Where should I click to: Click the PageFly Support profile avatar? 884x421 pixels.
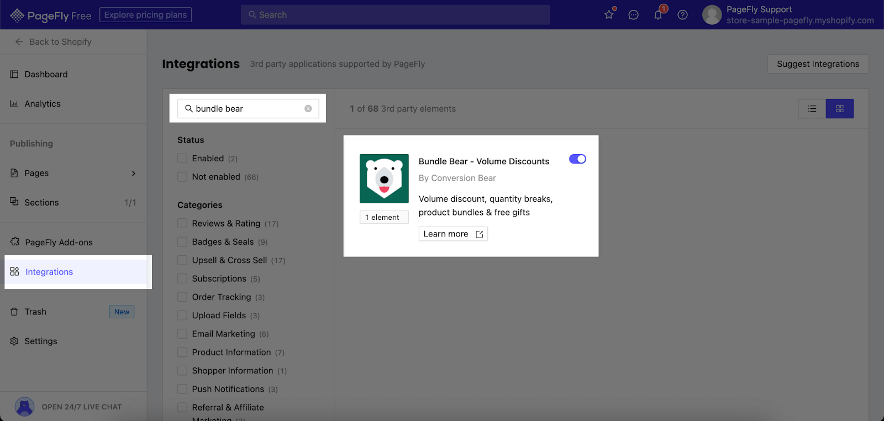click(x=712, y=15)
